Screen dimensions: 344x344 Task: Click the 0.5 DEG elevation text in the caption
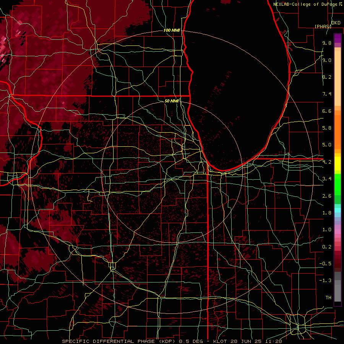pos(191,341)
